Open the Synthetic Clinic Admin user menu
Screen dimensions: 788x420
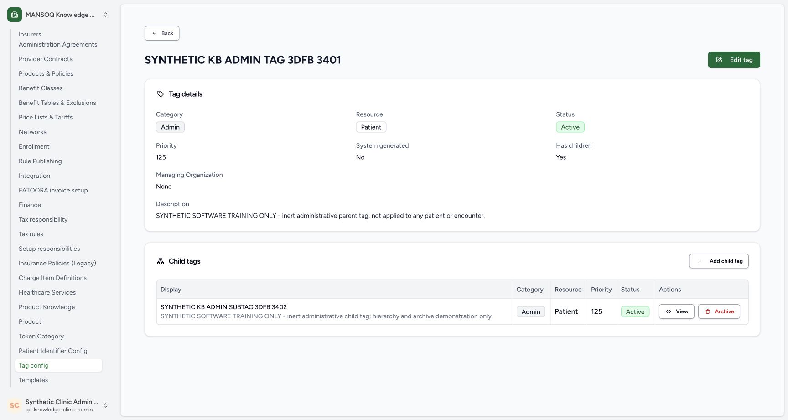[58, 405]
